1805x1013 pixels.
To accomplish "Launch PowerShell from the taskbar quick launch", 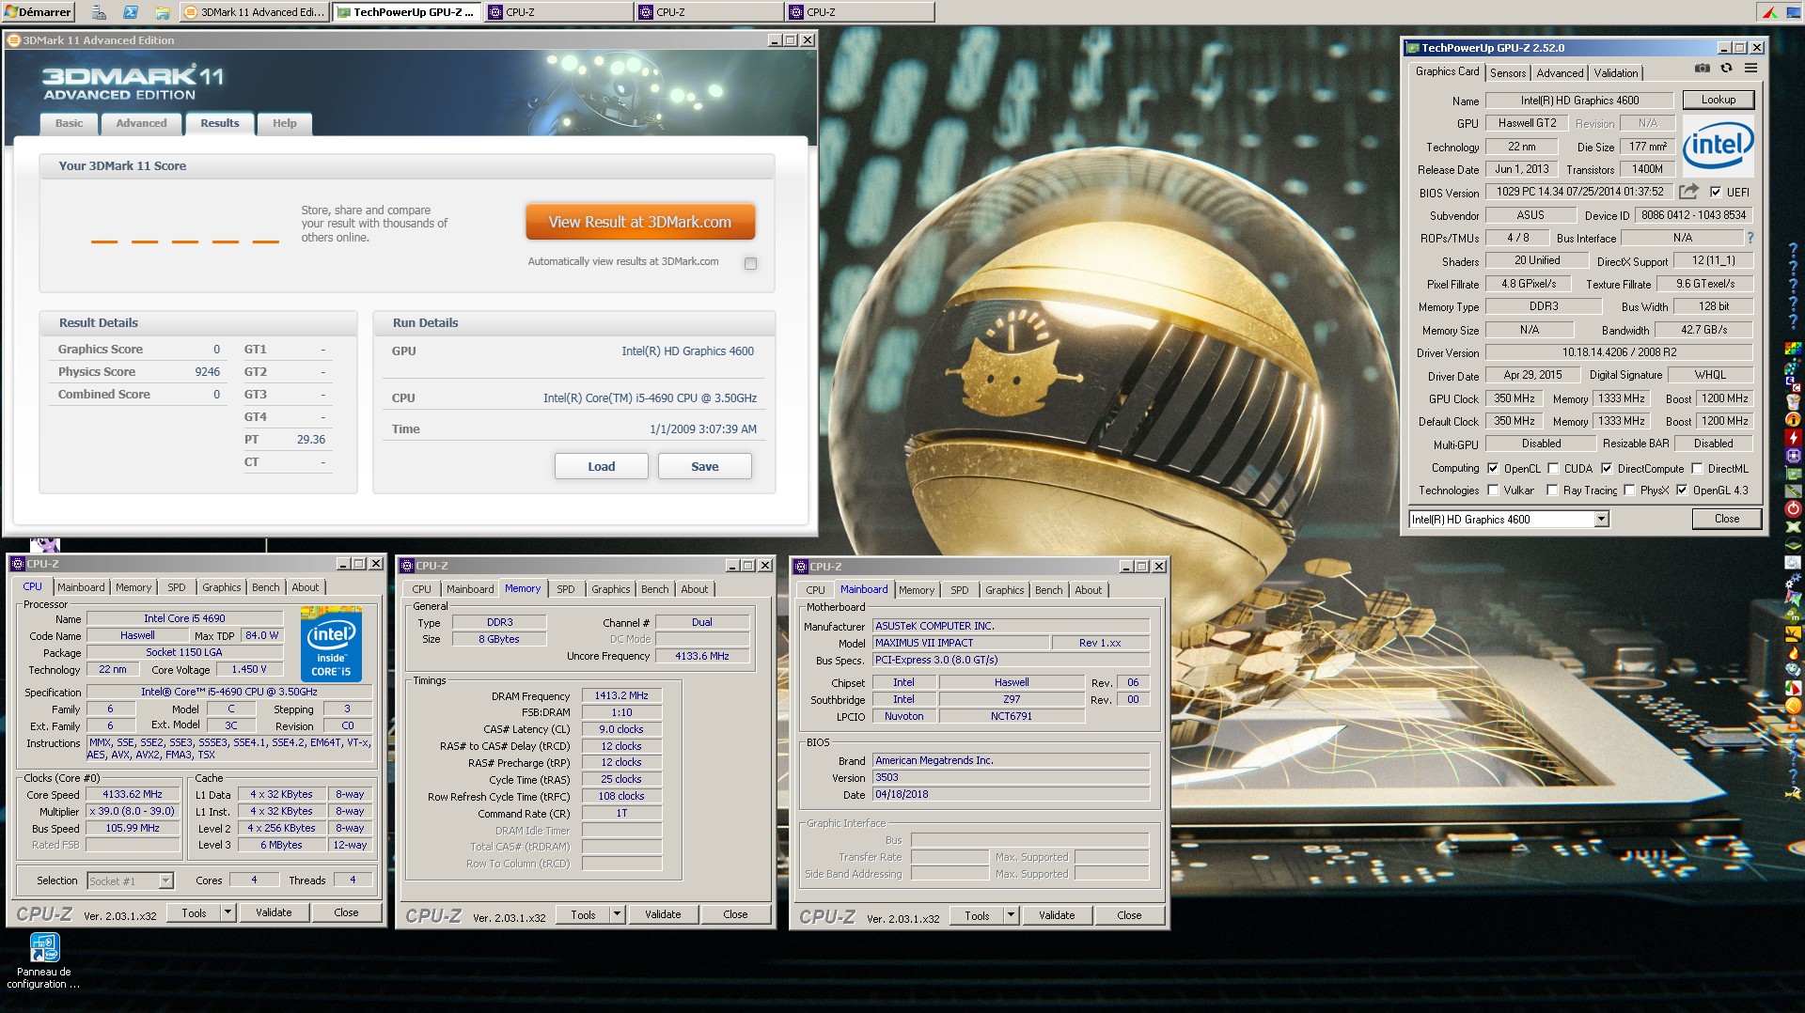I will (131, 12).
